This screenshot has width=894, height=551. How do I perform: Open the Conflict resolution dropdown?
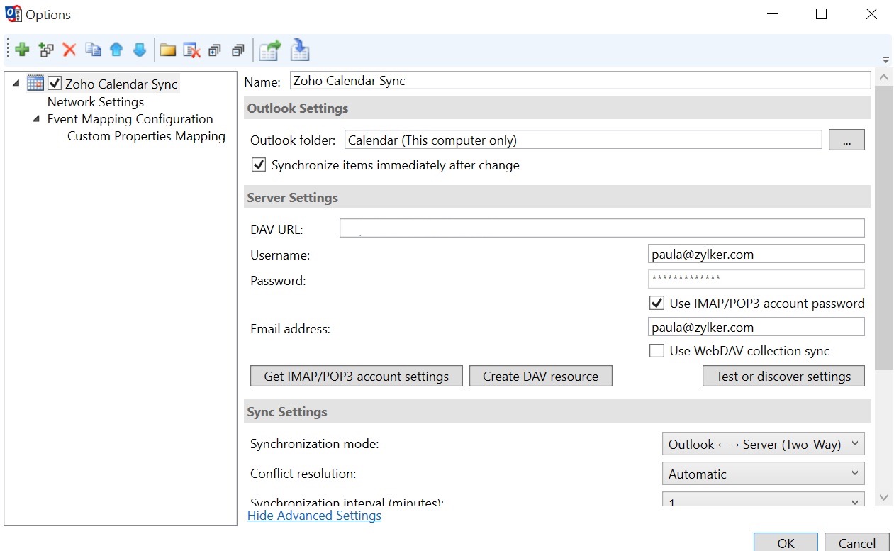tap(763, 474)
